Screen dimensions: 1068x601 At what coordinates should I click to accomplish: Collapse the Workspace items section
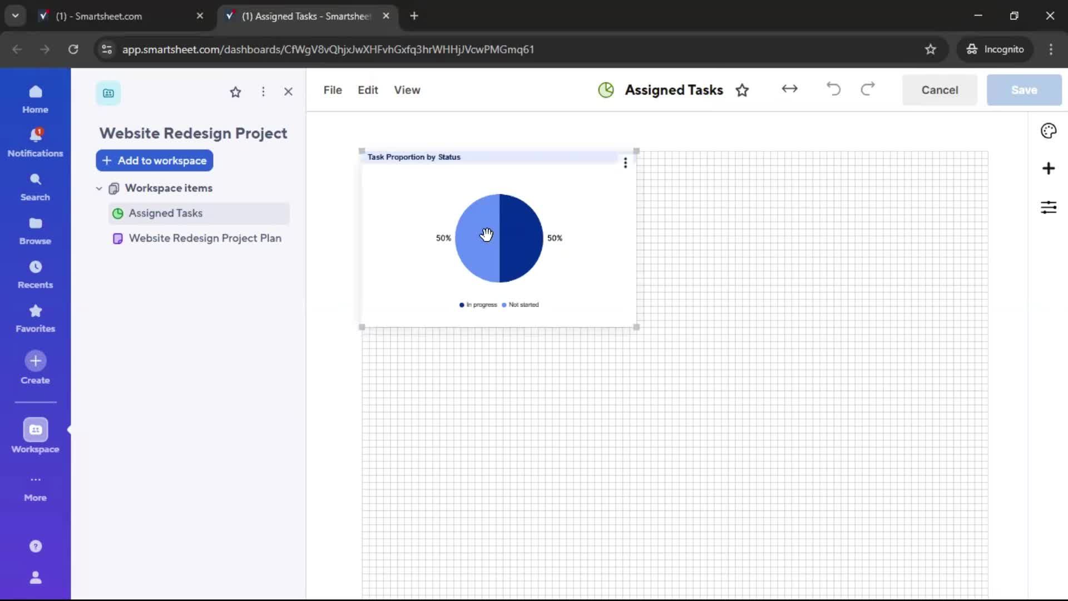[x=98, y=188]
